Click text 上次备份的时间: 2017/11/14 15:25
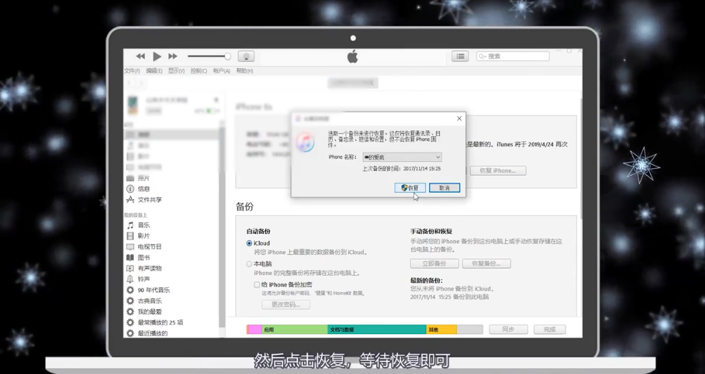 point(402,168)
